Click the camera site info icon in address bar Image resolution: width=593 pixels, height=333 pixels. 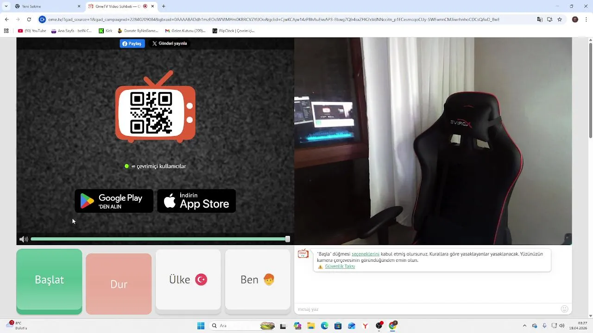click(42, 19)
